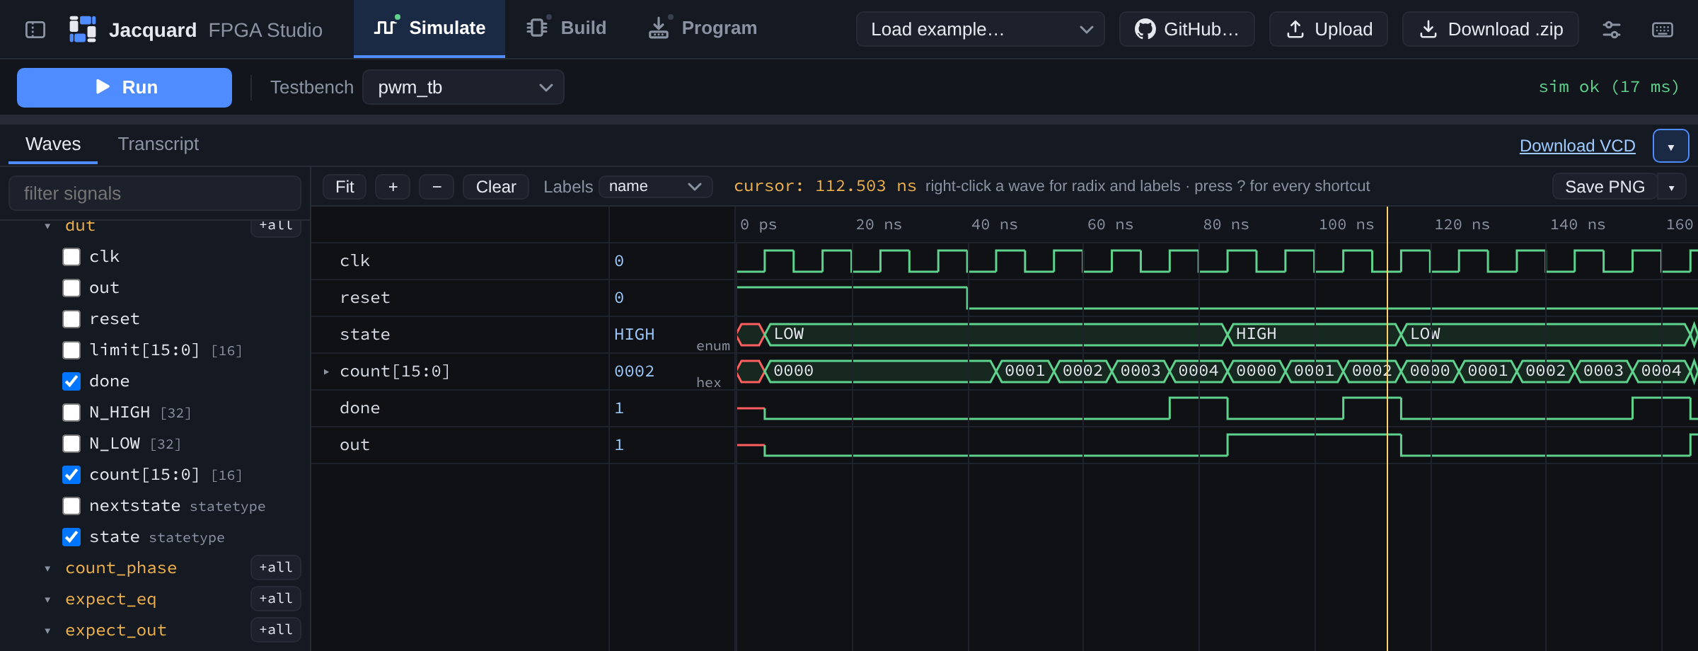Run the simulation

click(x=125, y=87)
